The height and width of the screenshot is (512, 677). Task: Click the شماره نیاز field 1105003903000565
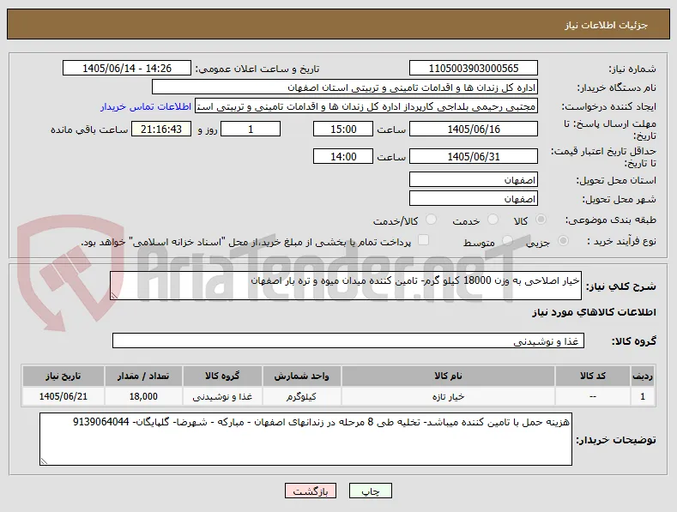click(473, 69)
